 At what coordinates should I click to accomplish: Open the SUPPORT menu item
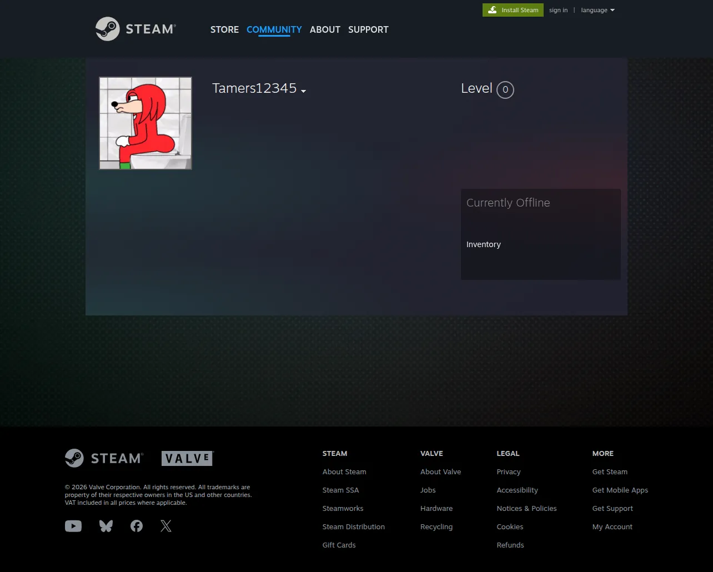(x=368, y=29)
